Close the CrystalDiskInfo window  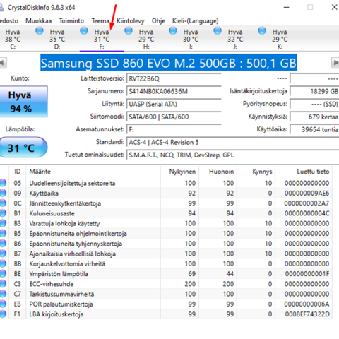coord(334,7)
